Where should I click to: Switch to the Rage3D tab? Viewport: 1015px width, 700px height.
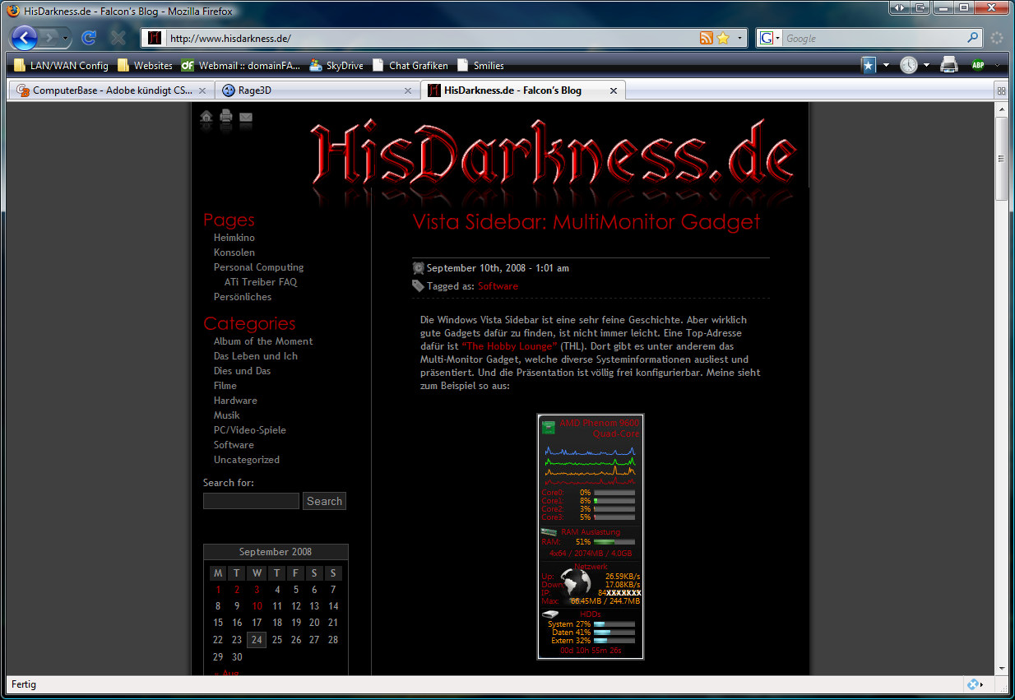(317, 90)
